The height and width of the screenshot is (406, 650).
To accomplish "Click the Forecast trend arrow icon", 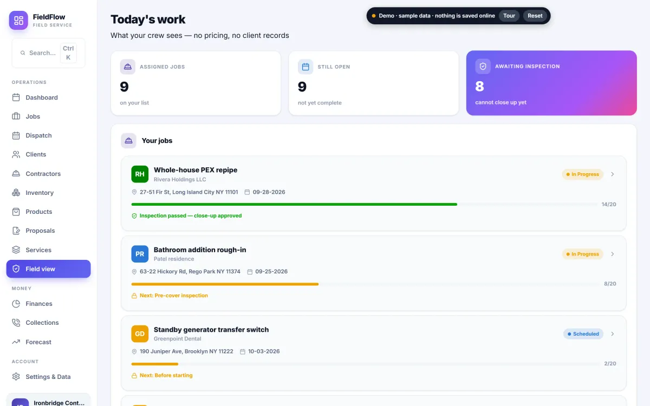I will point(16,342).
